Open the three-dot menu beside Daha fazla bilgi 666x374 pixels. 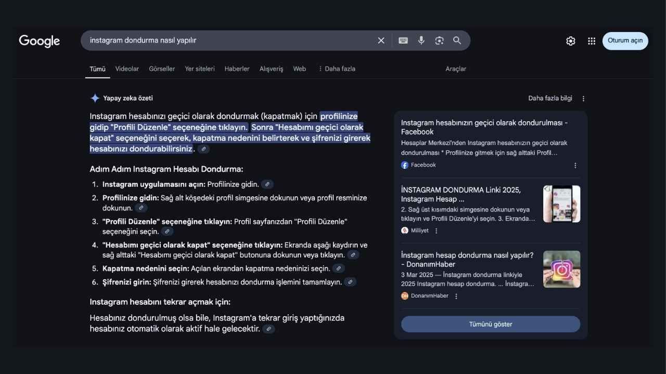[583, 98]
